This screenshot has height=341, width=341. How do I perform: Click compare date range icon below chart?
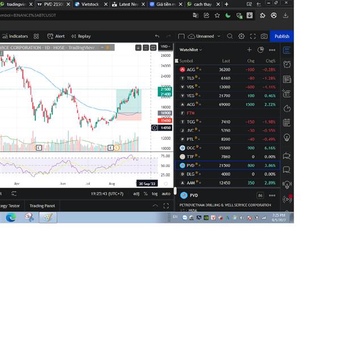point(14,194)
